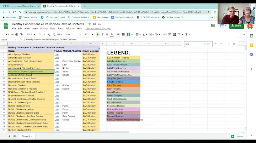
Task: Star the document next to the title
Action: (x=89, y=24)
